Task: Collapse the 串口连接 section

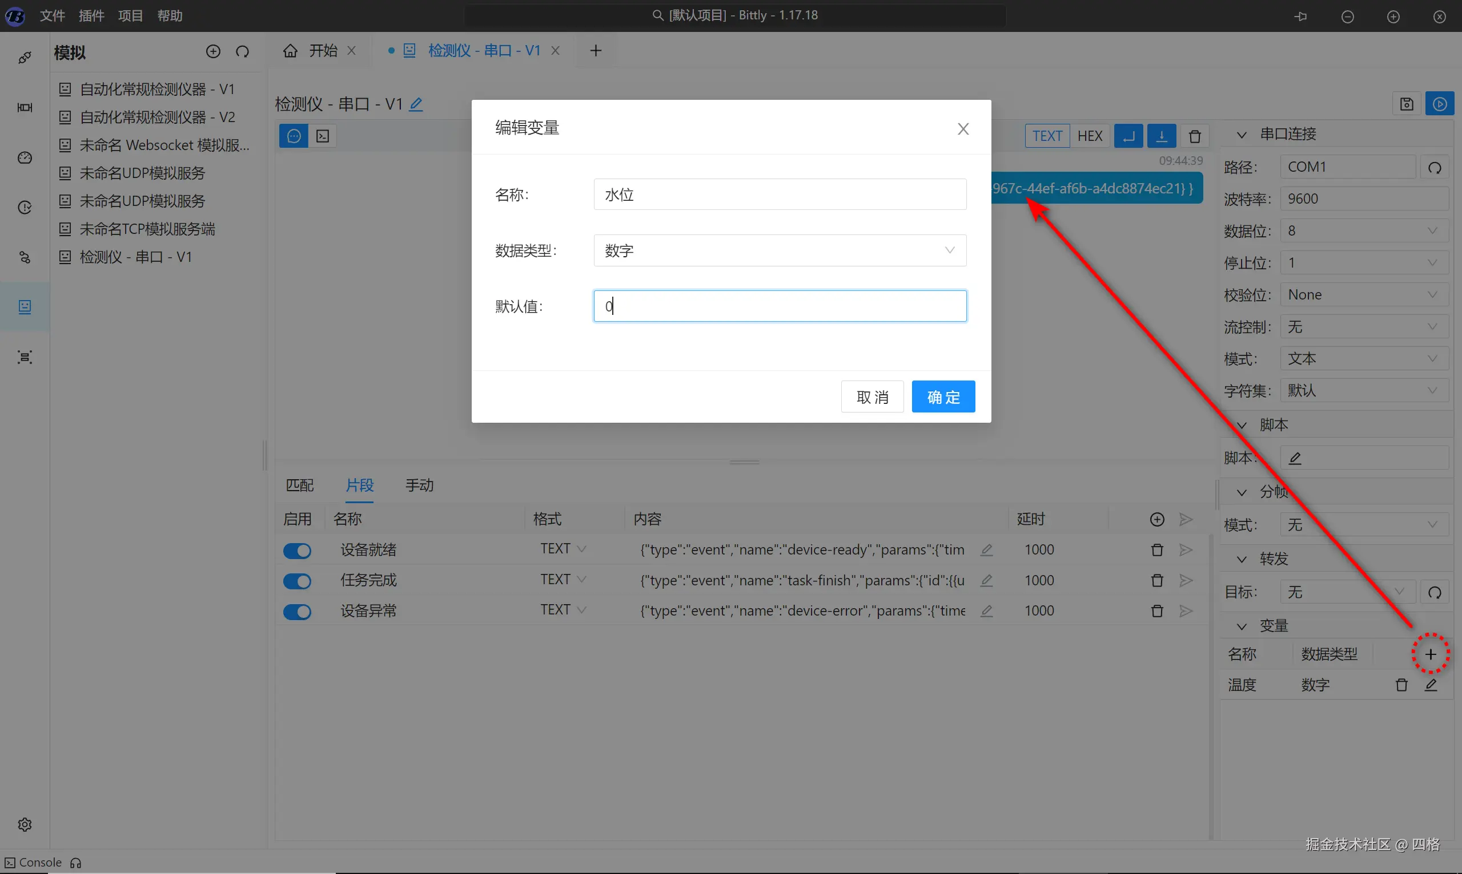Action: click(1242, 135)
